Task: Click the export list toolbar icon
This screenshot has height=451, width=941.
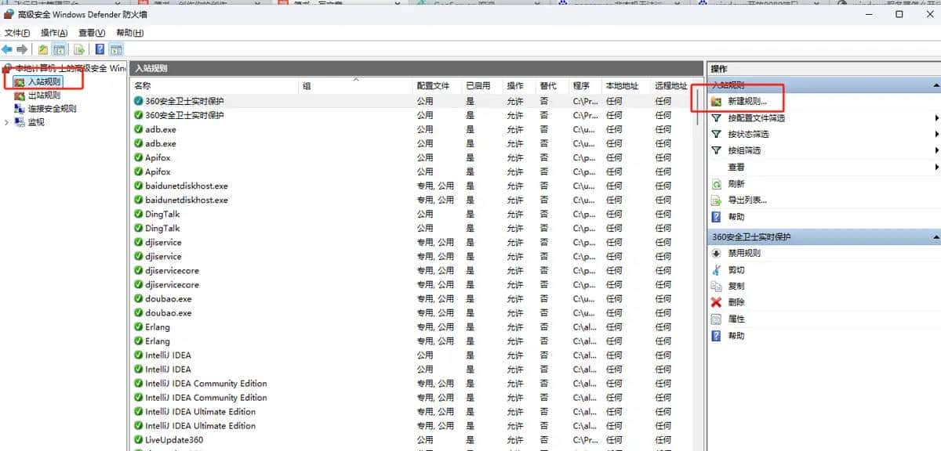Action: [x=78, y=49]
